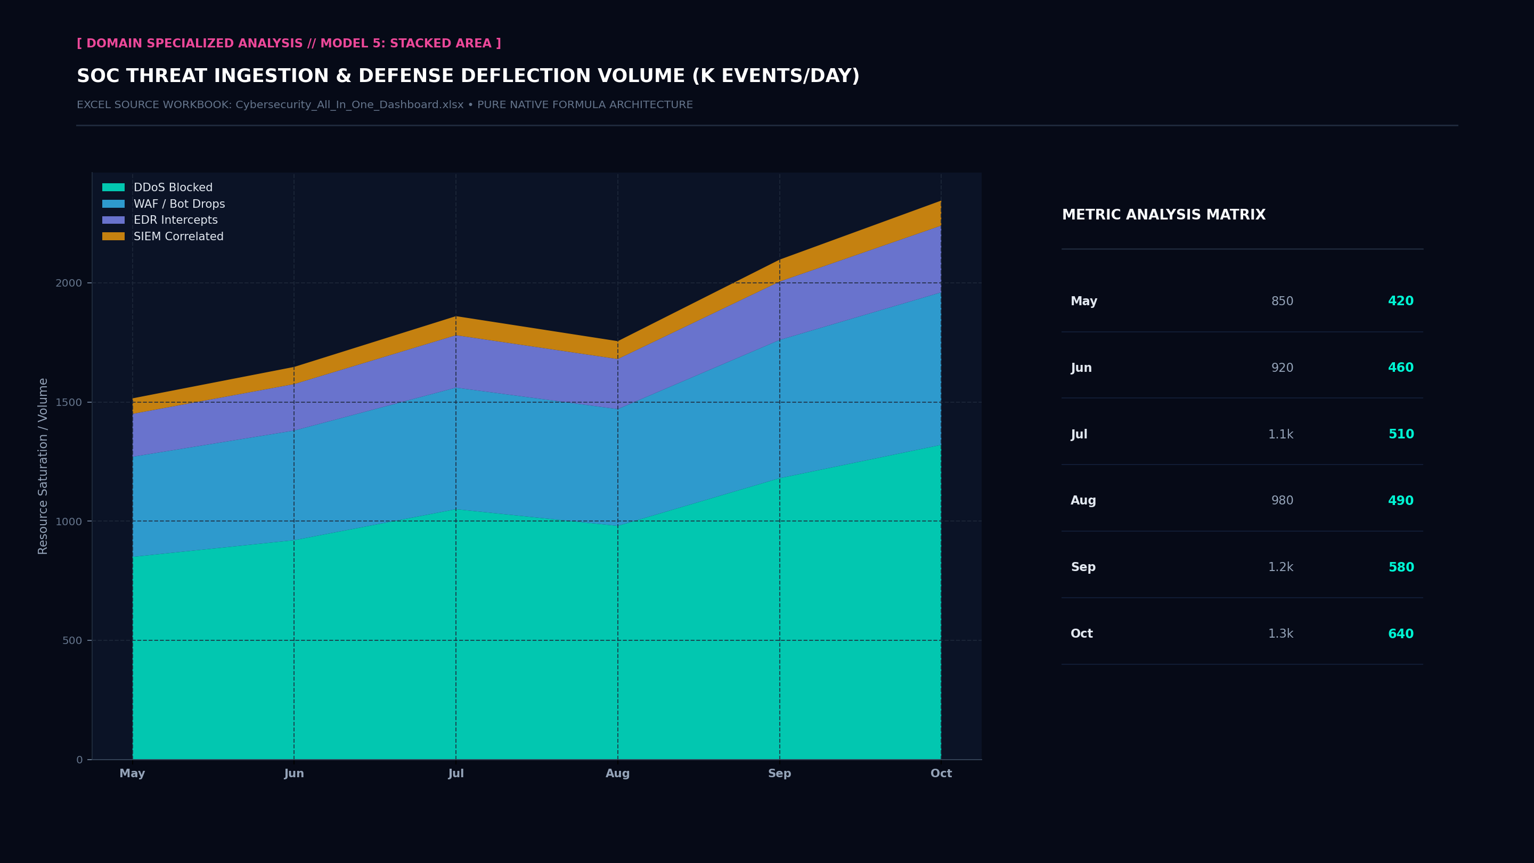Click the Sep x-axis label
The image size is (1534, 863).
coord(779,773)
